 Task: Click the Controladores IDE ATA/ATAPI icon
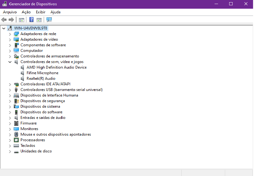(x=16, y=84)
